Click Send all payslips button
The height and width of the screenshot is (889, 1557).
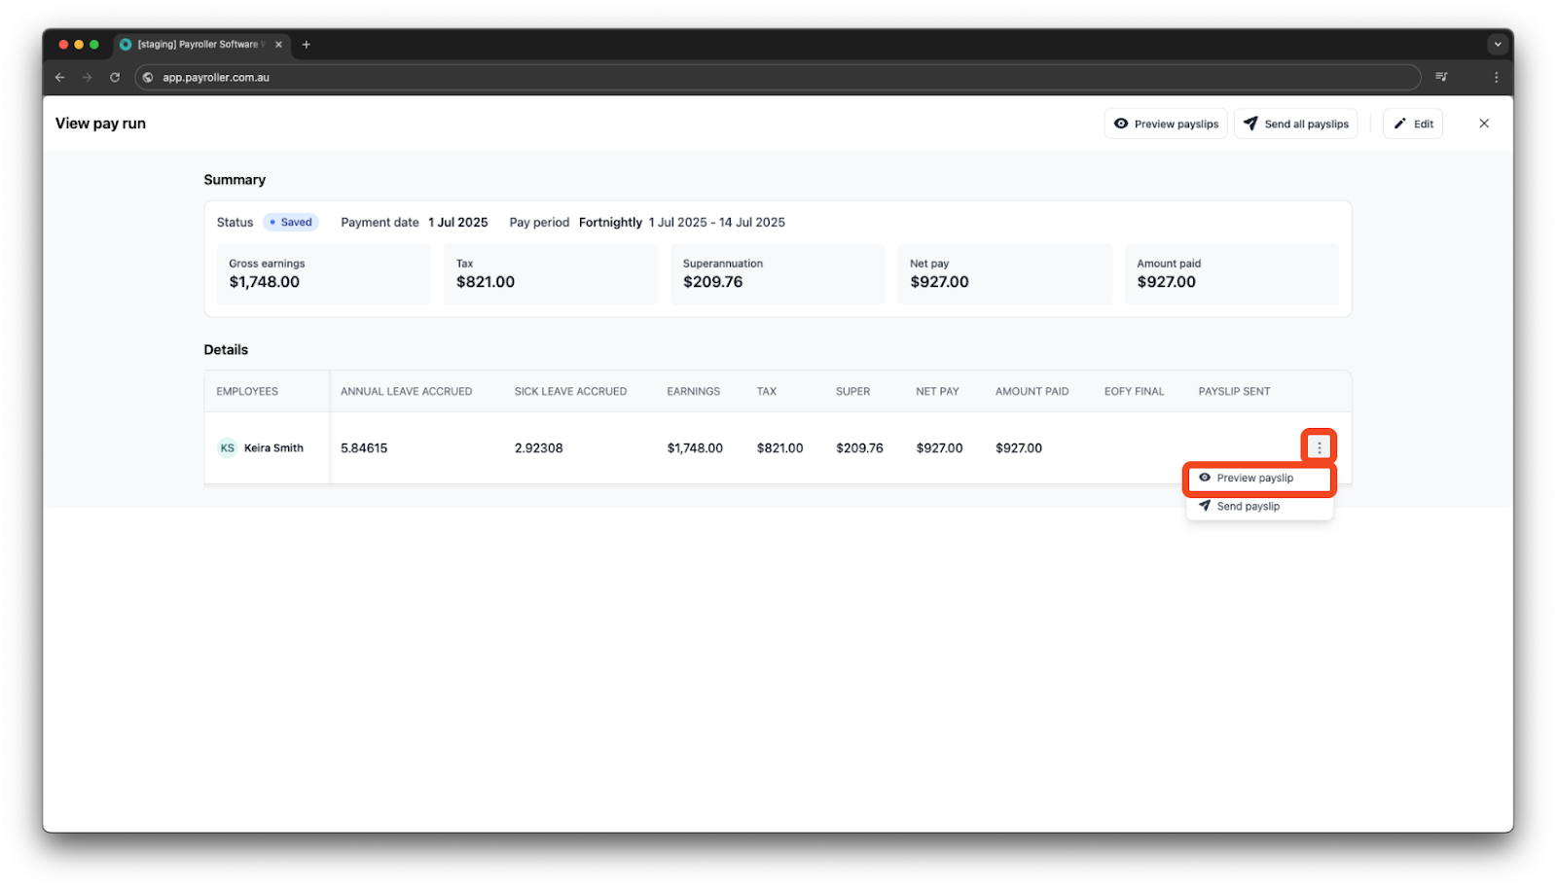pyautogui.click(x=1296, y=124)
